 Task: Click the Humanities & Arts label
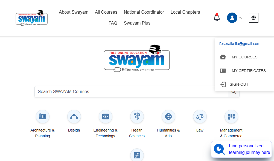[168, 133]
